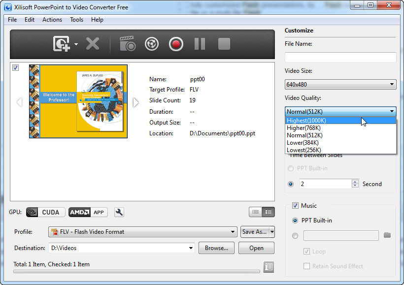Choose Highest(1000K) quality
Image resolution: width=404 pixels, height=285 pixels.
(x=340, y=121)
